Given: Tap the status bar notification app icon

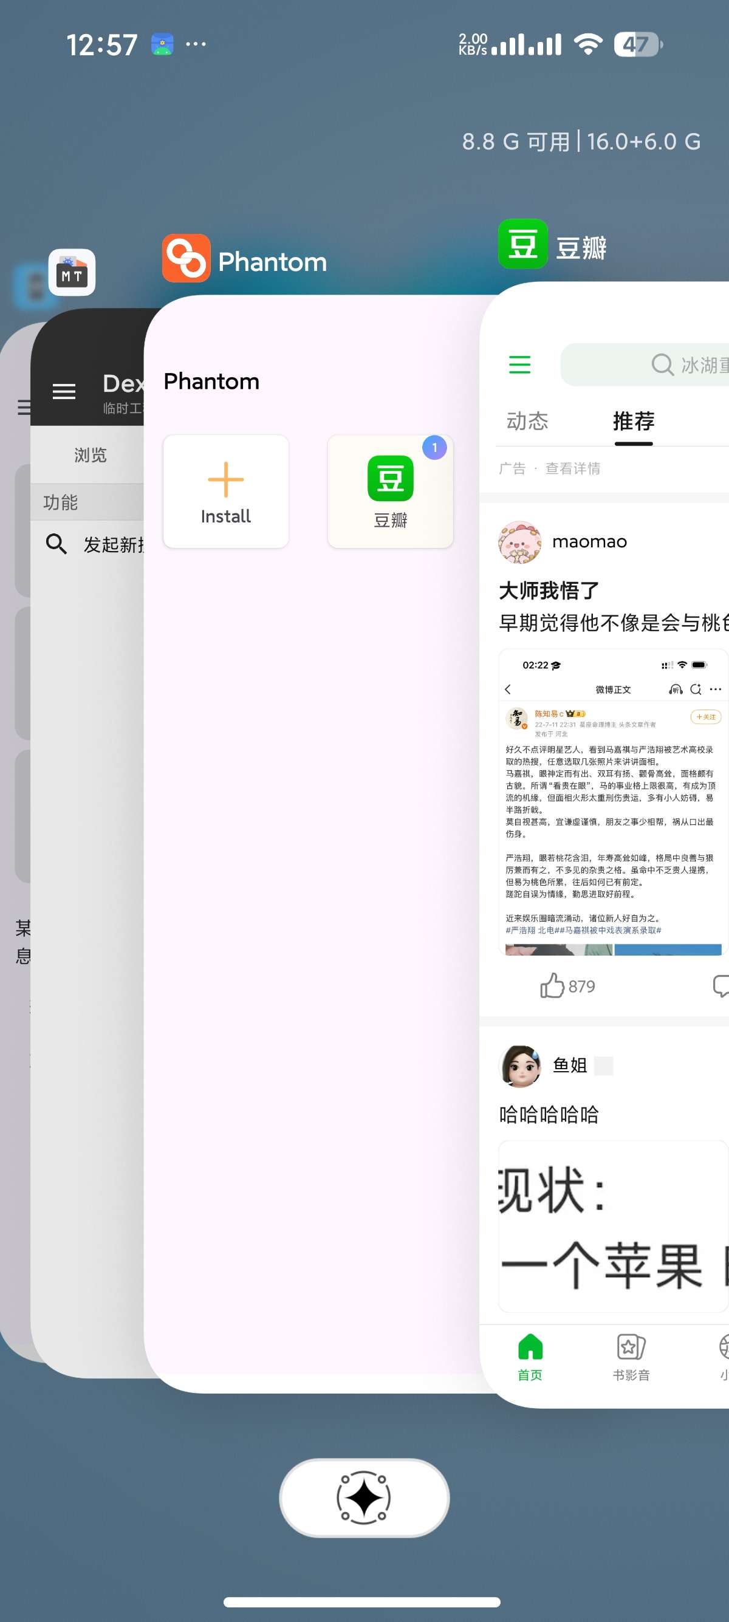Looking at the screenshot, I should coord(162,44).
